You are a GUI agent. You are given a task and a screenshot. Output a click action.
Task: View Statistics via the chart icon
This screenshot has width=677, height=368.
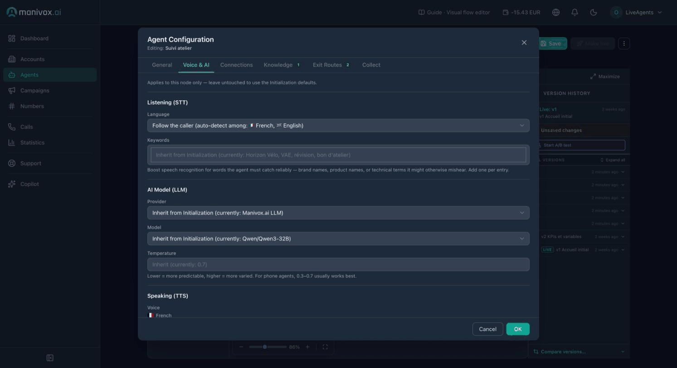click(12, 143)
